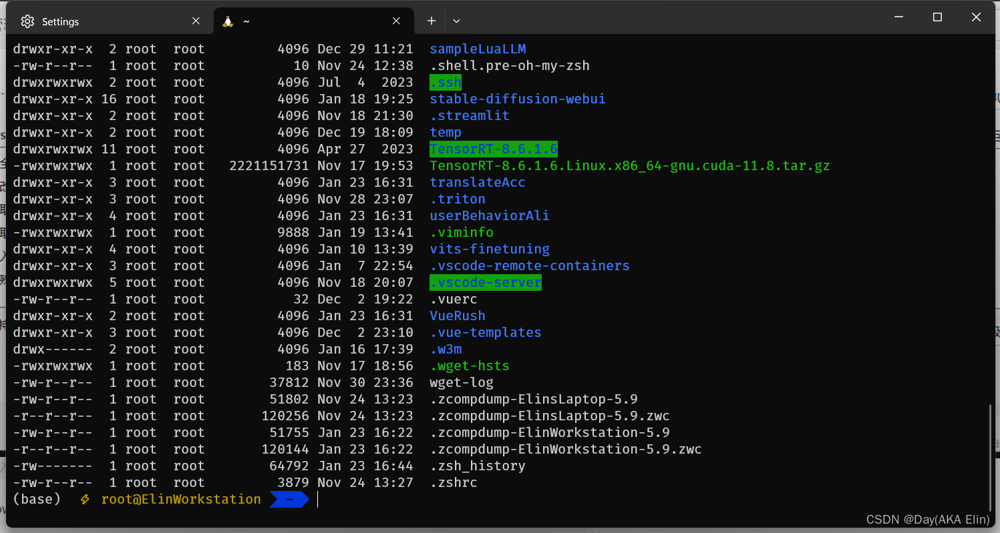The width and height of the screenshot is (1000, 533).
Task: Click the 2221151731 file size value
Action: tap(269, 166)
